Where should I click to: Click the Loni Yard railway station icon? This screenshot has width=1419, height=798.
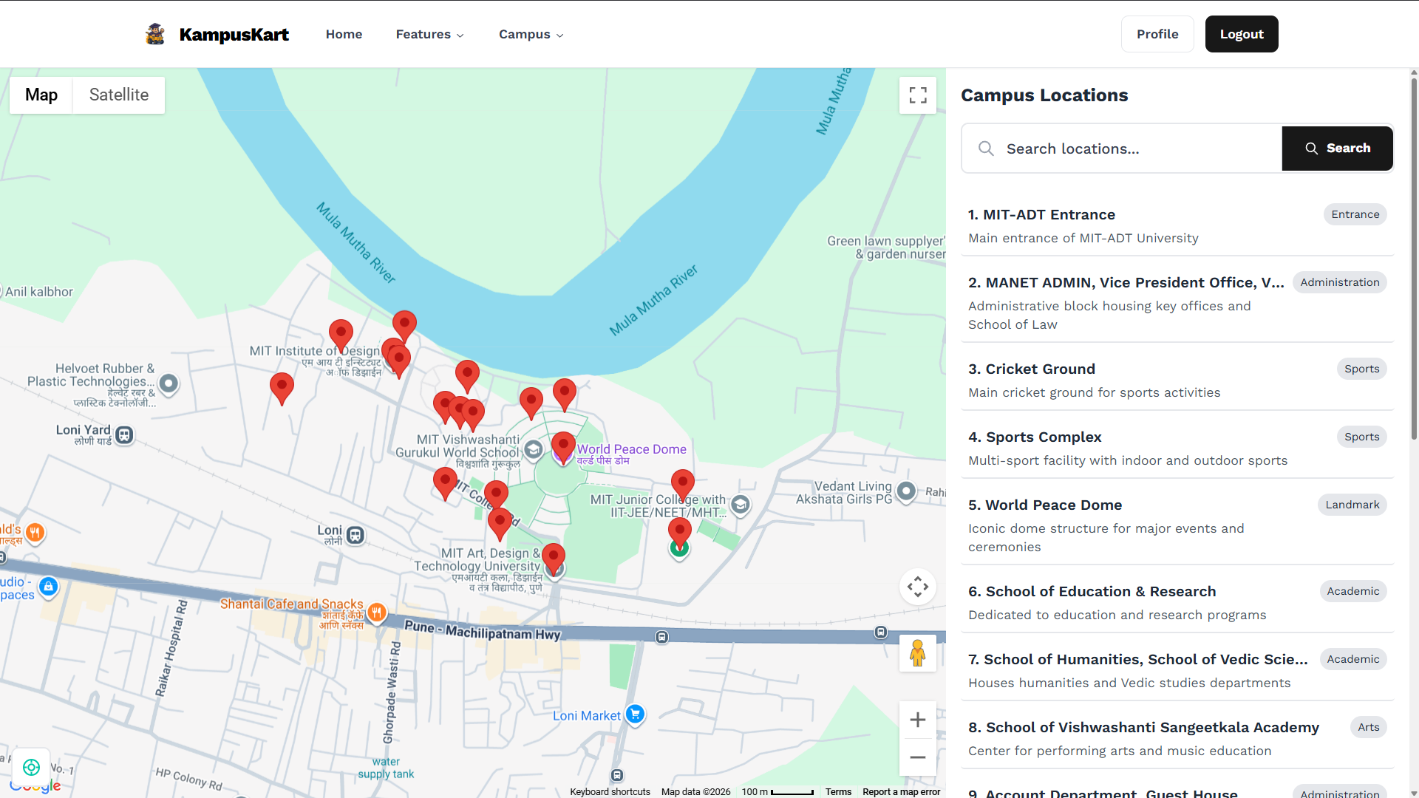(124, 435)
